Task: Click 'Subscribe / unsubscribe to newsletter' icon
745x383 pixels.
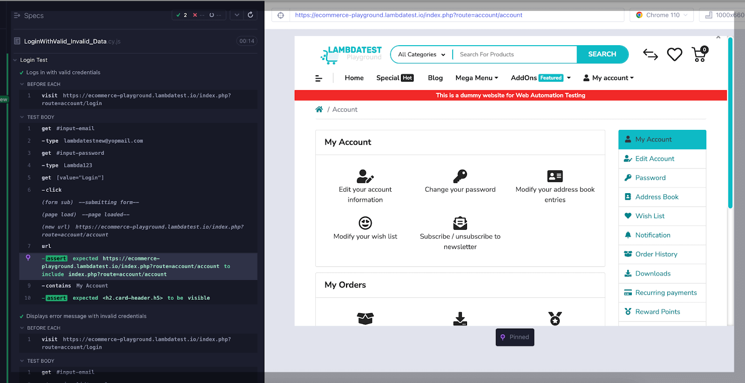Action: click(460, 223)
